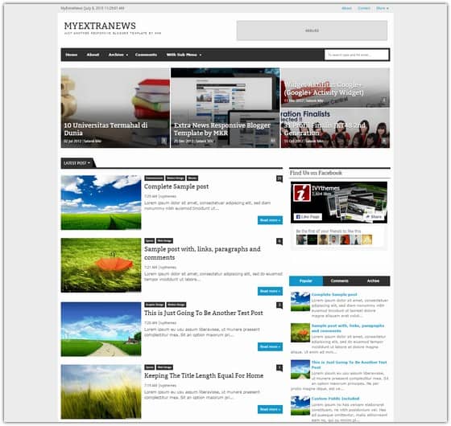Click the blue sky field thumbnail of Complete Sample post
The width and height of the screenshot is (451, 426).
[x=101, y=203]
